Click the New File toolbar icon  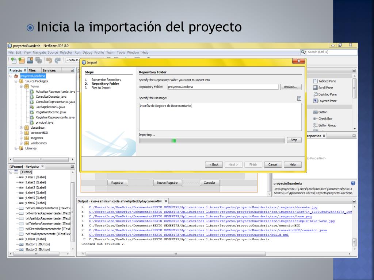(14, 61)
